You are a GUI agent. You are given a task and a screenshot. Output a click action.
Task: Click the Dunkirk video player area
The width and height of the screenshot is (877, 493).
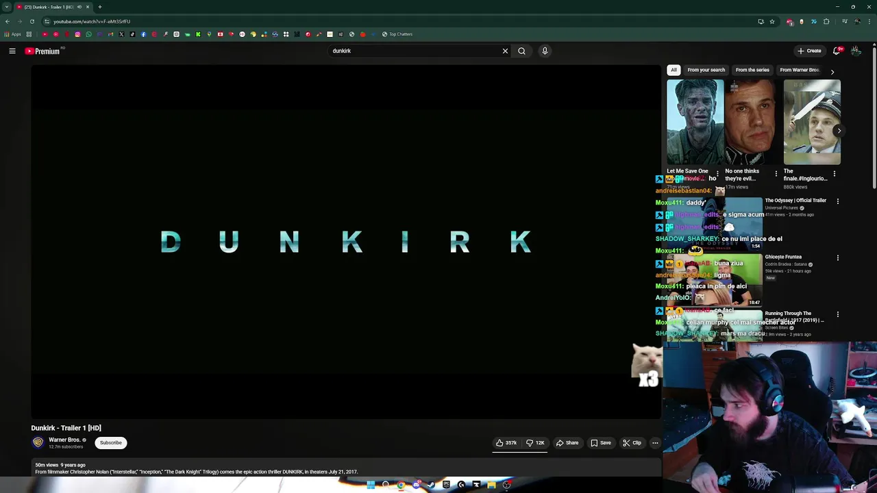[x=346, y=242]
